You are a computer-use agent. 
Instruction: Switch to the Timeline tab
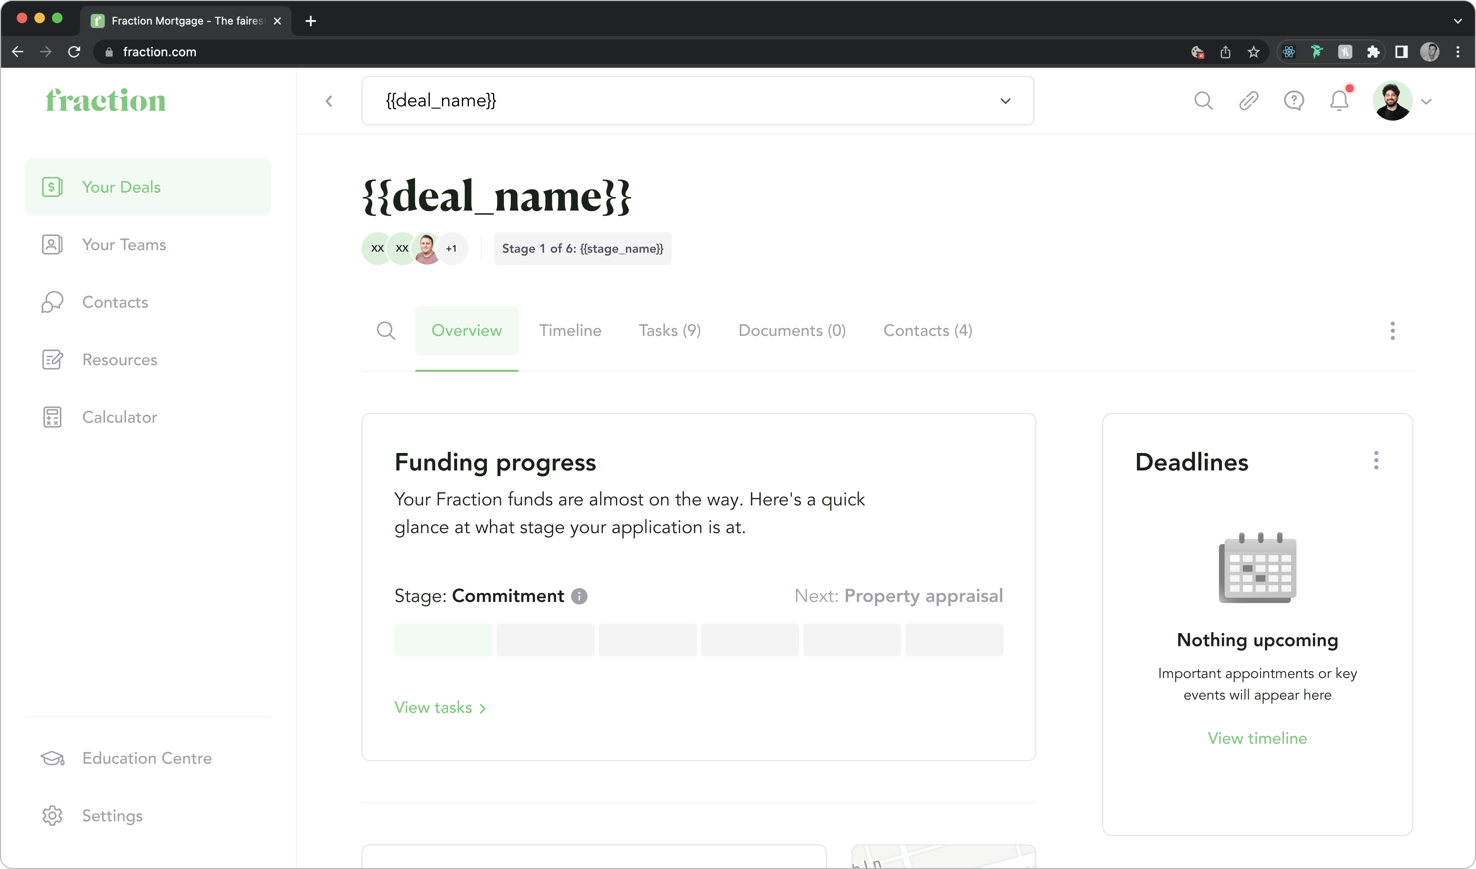tap(570, 331)
